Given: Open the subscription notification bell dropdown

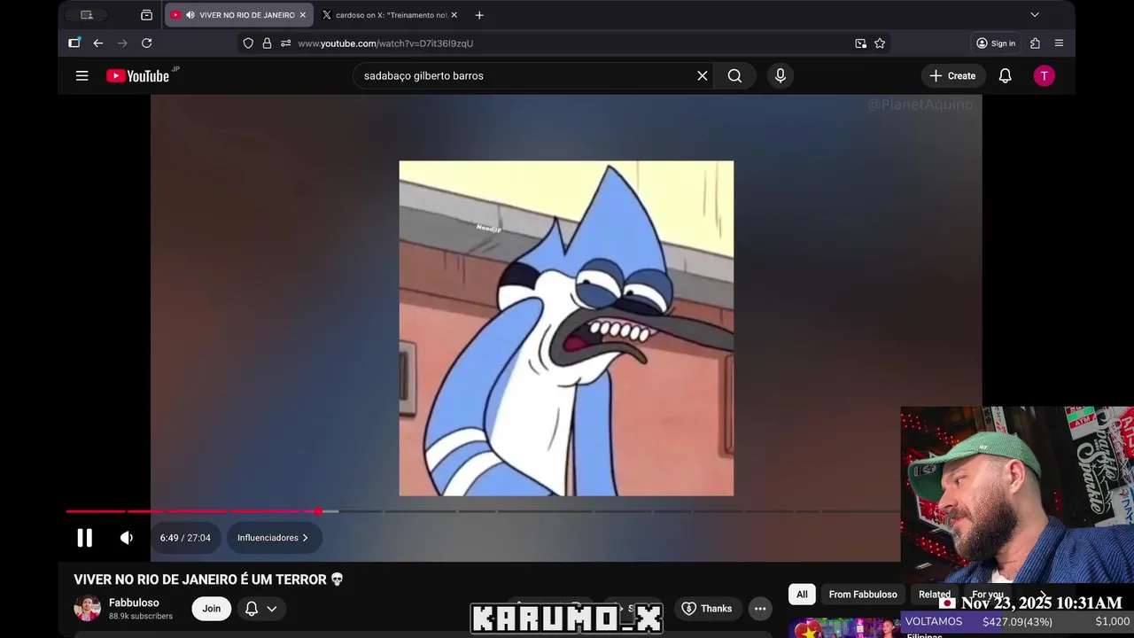Looking at the screenshot, I should click(261, 609).
